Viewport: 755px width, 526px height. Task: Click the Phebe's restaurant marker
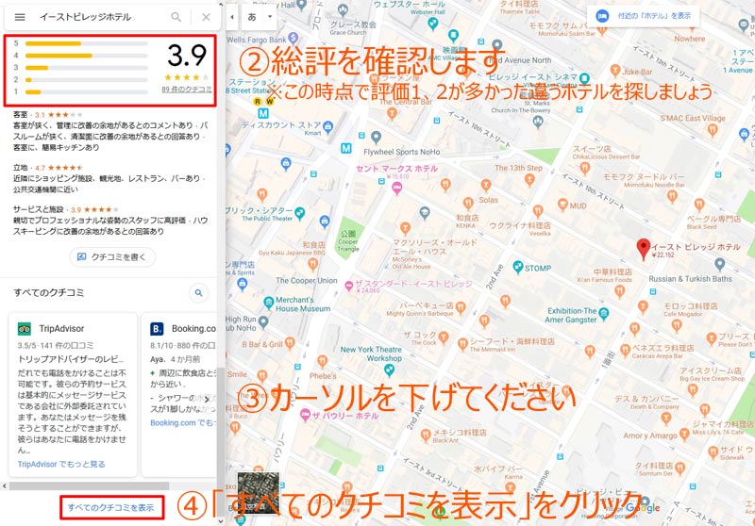[322, 361]
